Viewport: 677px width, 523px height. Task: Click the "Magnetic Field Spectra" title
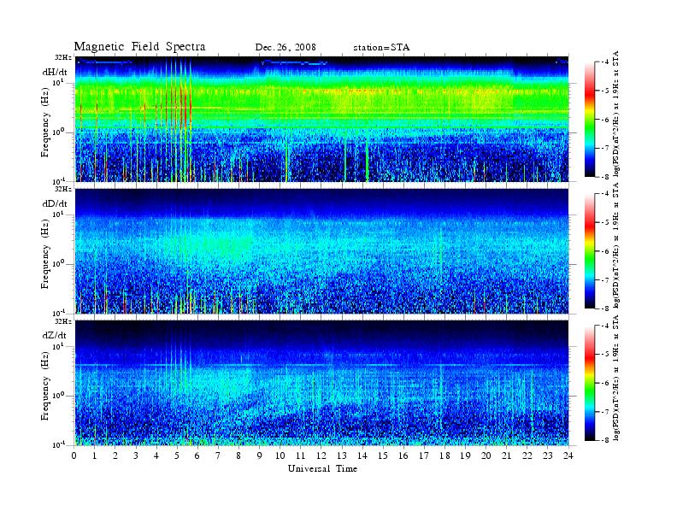coord(139,47)
